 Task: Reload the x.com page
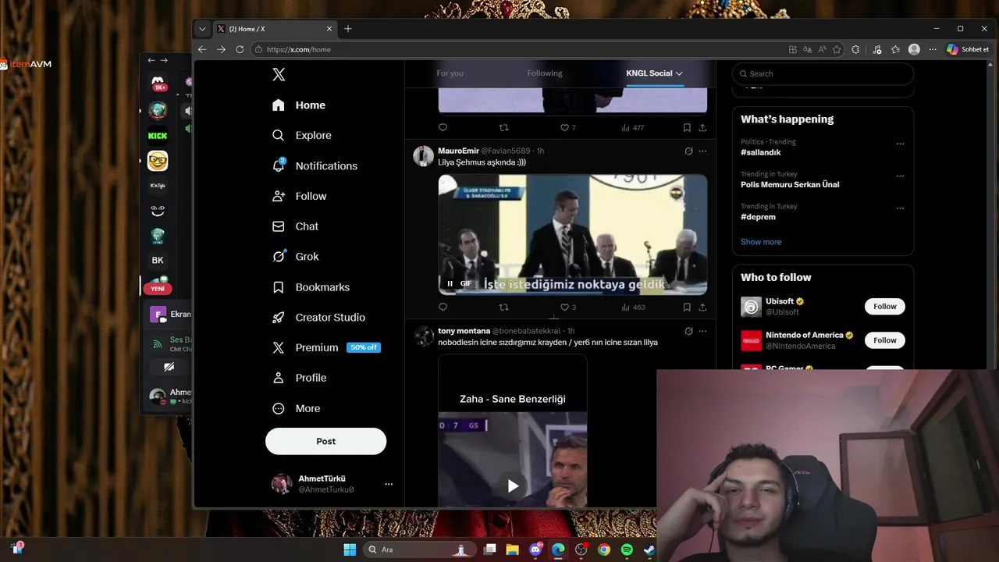click(x=240, y=49)
